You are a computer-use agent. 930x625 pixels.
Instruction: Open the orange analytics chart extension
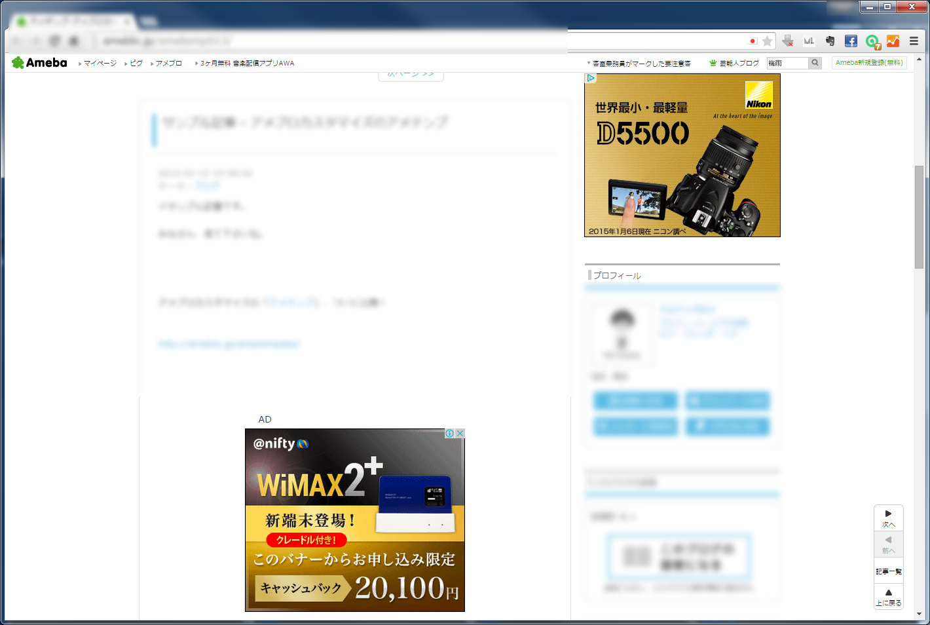coord(893,41)
